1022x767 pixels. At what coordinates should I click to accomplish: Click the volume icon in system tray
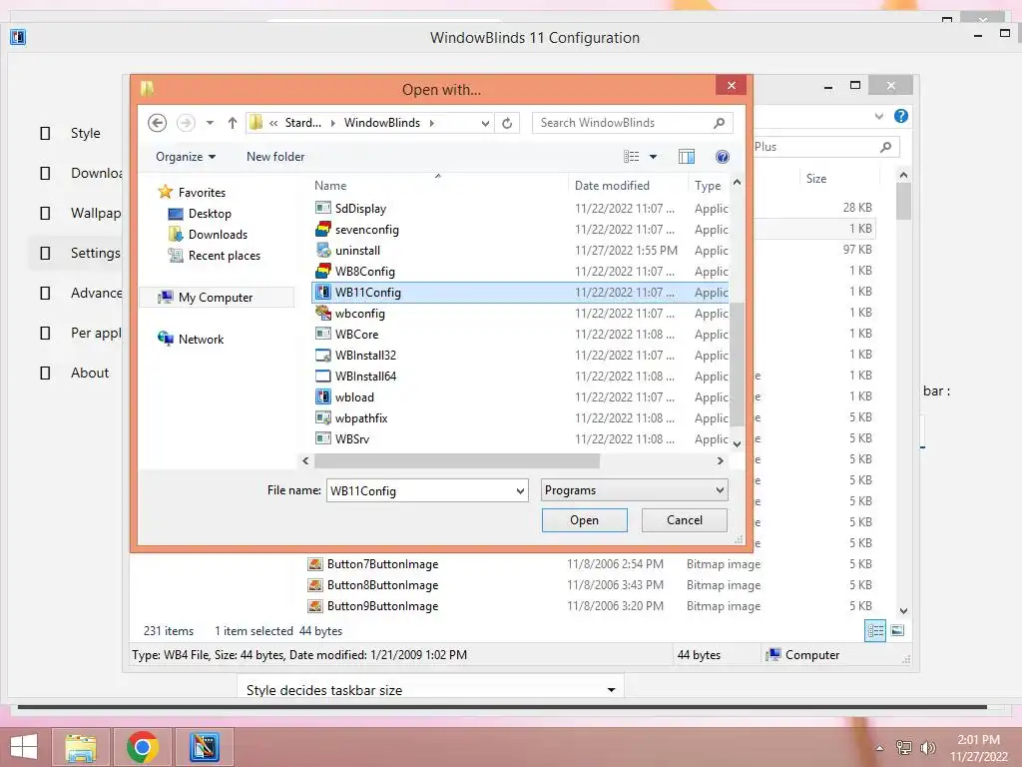pos(927,747)
